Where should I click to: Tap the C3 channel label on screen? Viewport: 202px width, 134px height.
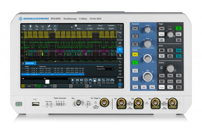55,86
